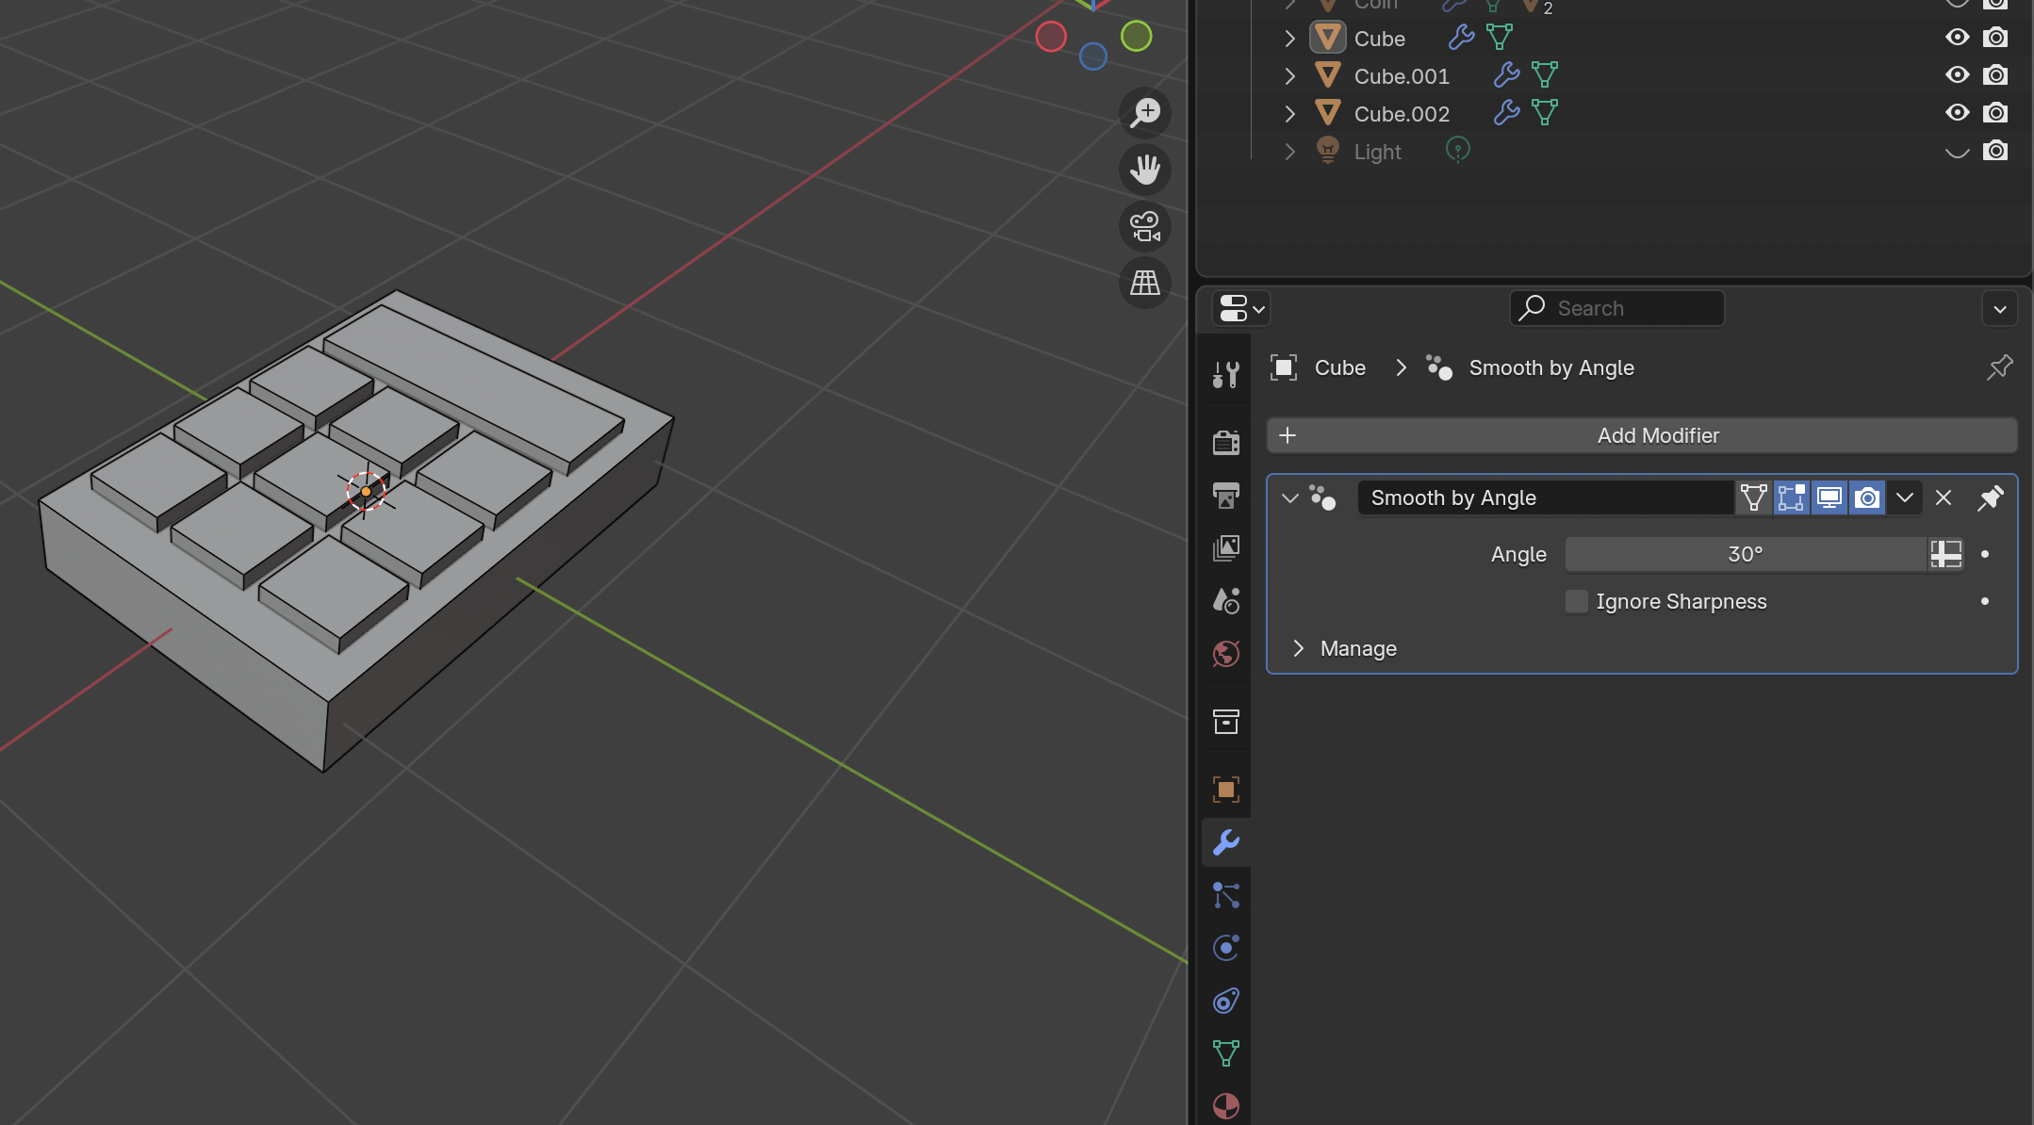This screenshot has height=1125, width=2034.
Task: Remove the Smooth by Angle modifier
Action: 1943,497
